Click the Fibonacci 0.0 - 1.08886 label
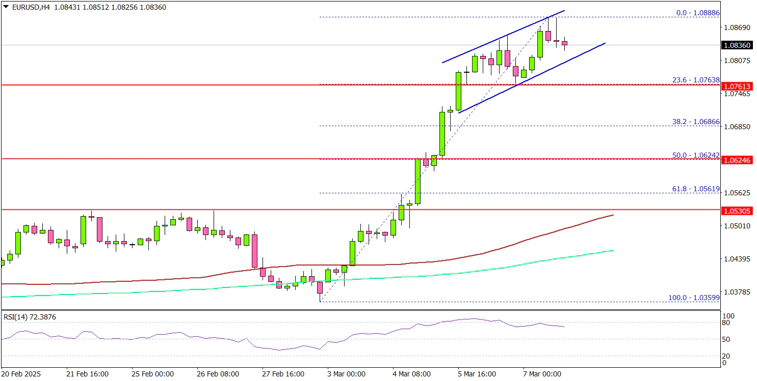Screen dimensions: 757x381 pos(698,13)
